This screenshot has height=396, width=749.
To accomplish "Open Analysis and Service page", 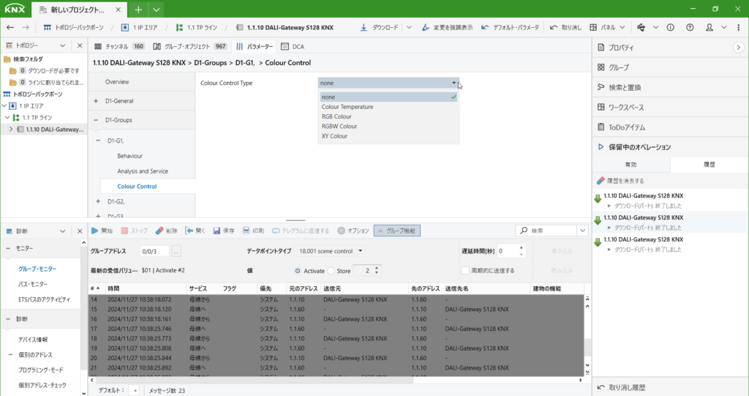I will [x=143, y=171].
